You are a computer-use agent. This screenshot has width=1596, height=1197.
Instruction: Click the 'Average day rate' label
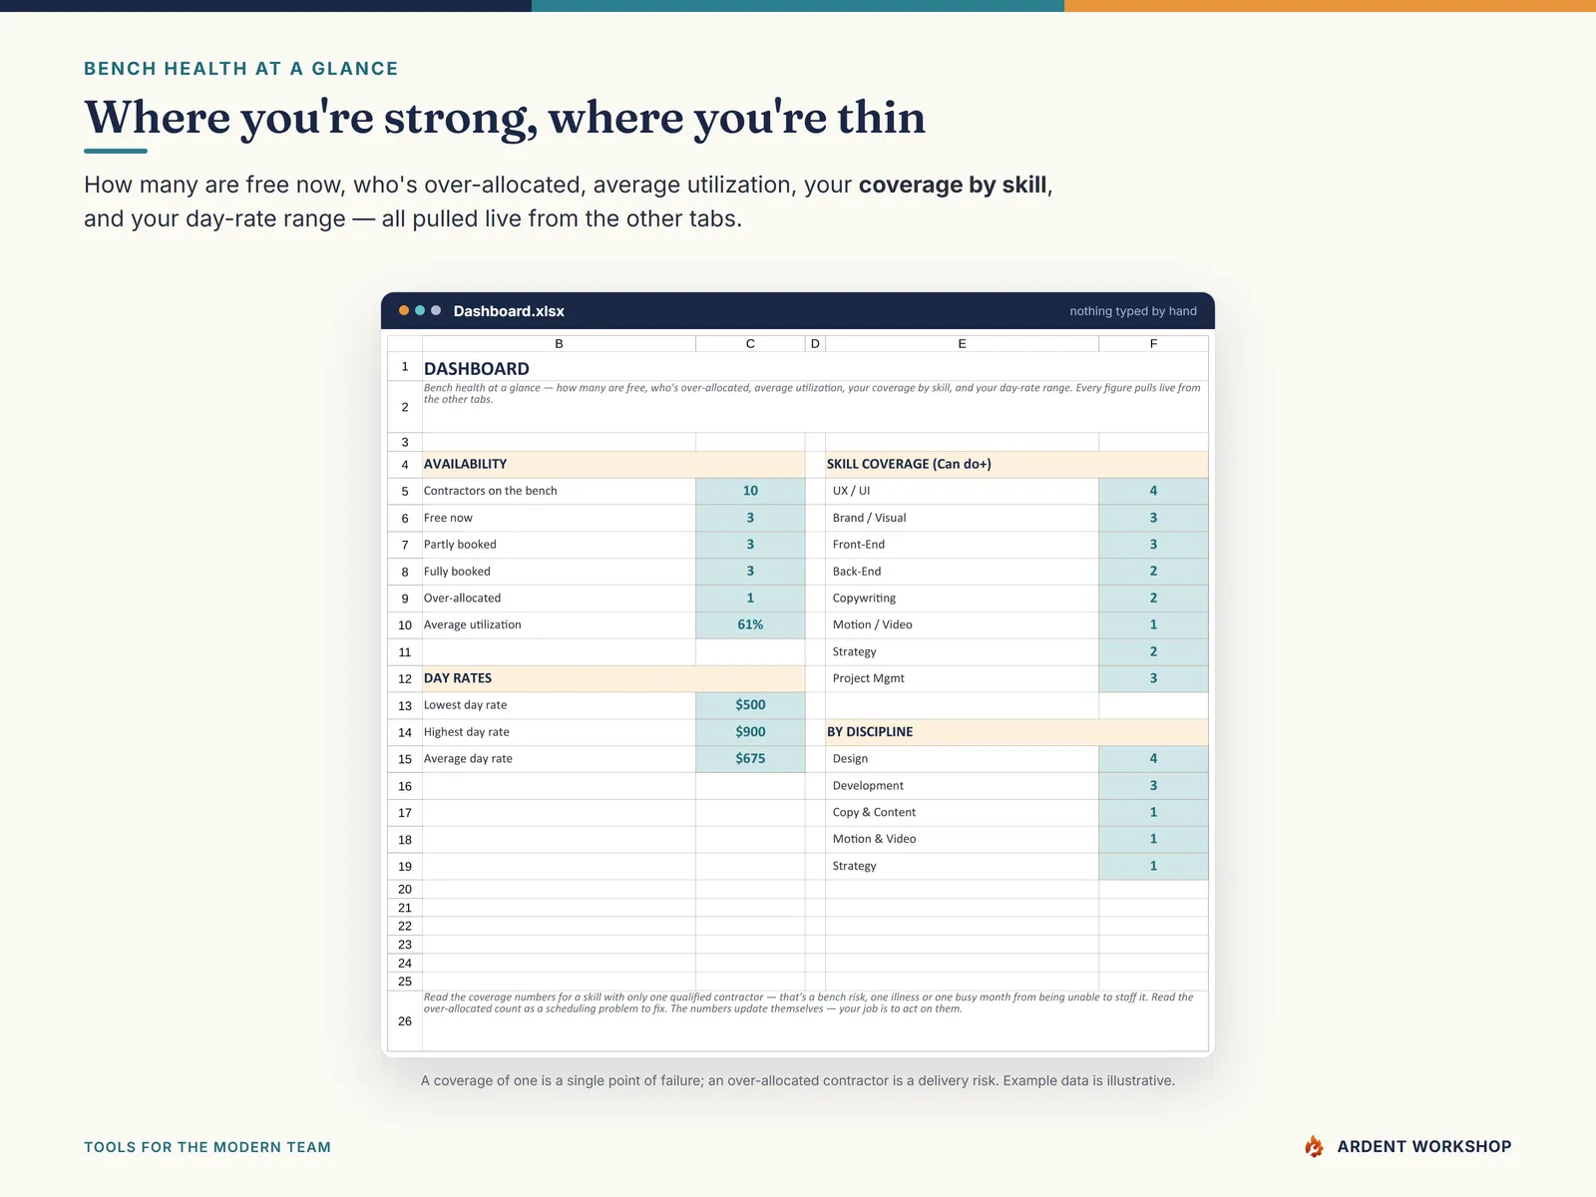[468, 759]
